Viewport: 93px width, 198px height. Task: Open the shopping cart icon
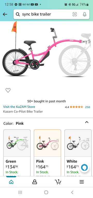pos(58,182)
